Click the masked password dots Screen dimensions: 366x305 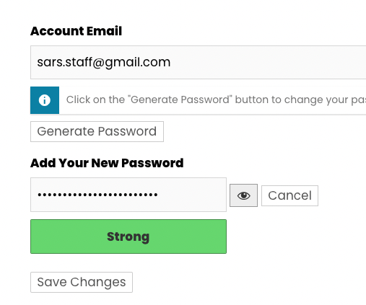point(97,195)
